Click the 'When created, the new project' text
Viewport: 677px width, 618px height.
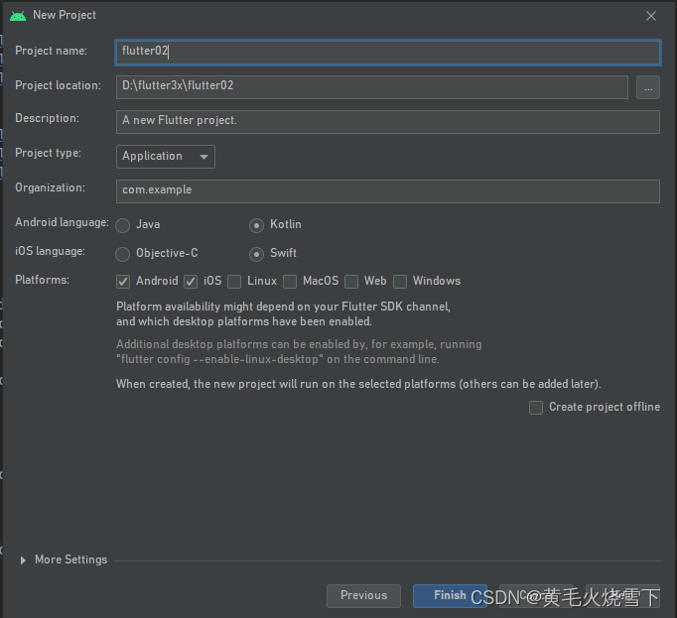[x=358, y=384]
